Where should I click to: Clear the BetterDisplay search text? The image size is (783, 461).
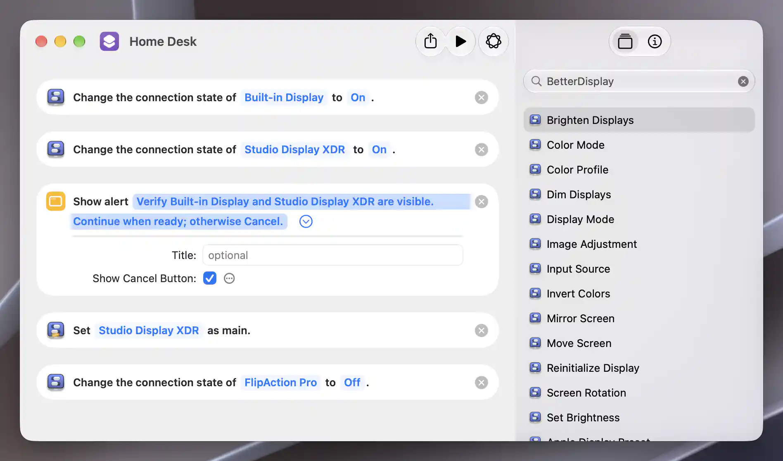pyautogui.click(x=743, y=81)
